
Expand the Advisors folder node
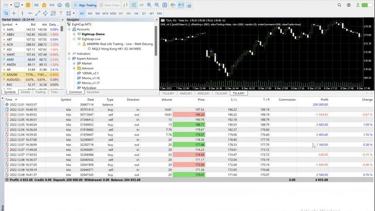74,69
